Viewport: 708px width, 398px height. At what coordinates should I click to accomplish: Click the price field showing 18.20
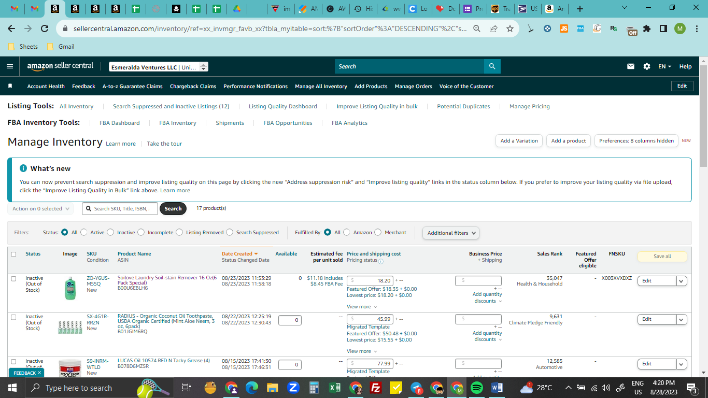click(x=370, y=280)
